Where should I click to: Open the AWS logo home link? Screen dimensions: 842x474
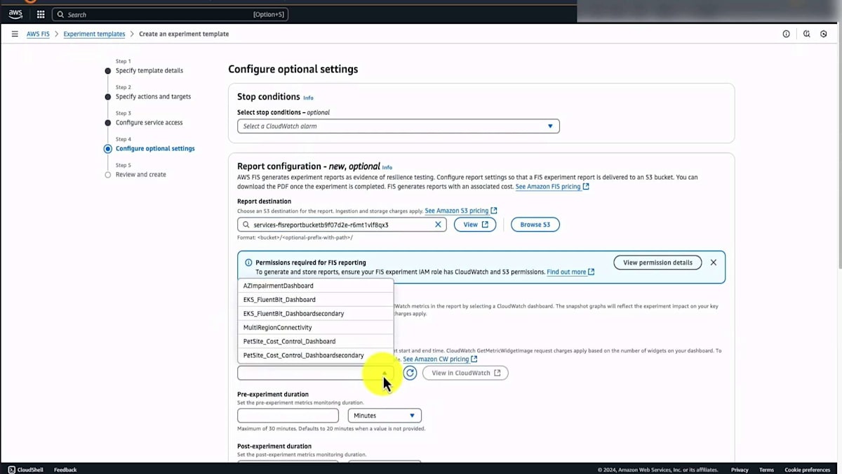click(15, 14)
